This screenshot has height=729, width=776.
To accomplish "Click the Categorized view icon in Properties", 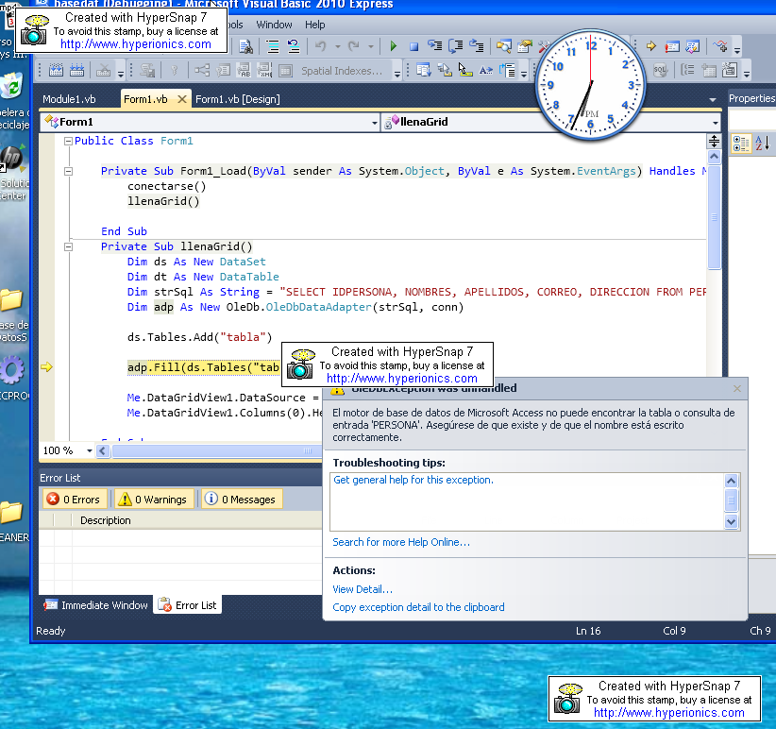I will pyautogui.click(x=741, y=144).
